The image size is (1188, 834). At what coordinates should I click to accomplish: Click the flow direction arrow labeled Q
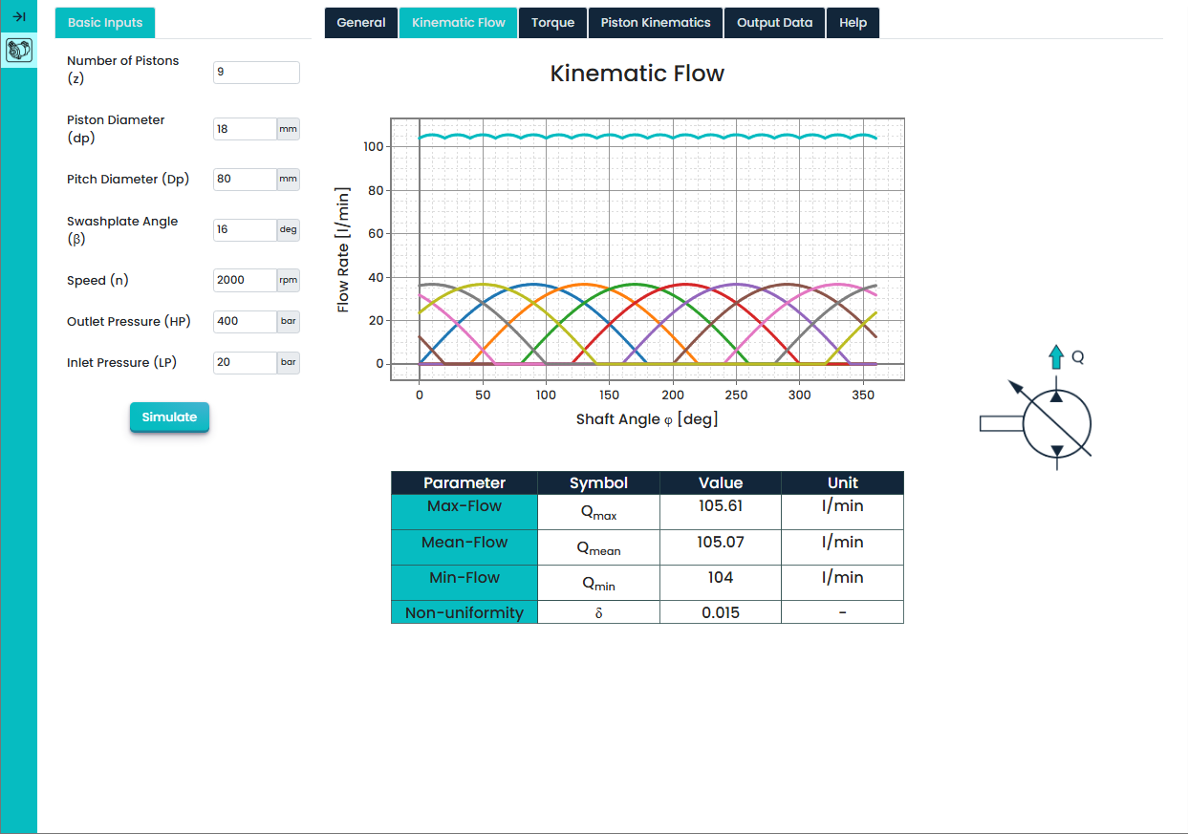click(x=1055, y=357)
